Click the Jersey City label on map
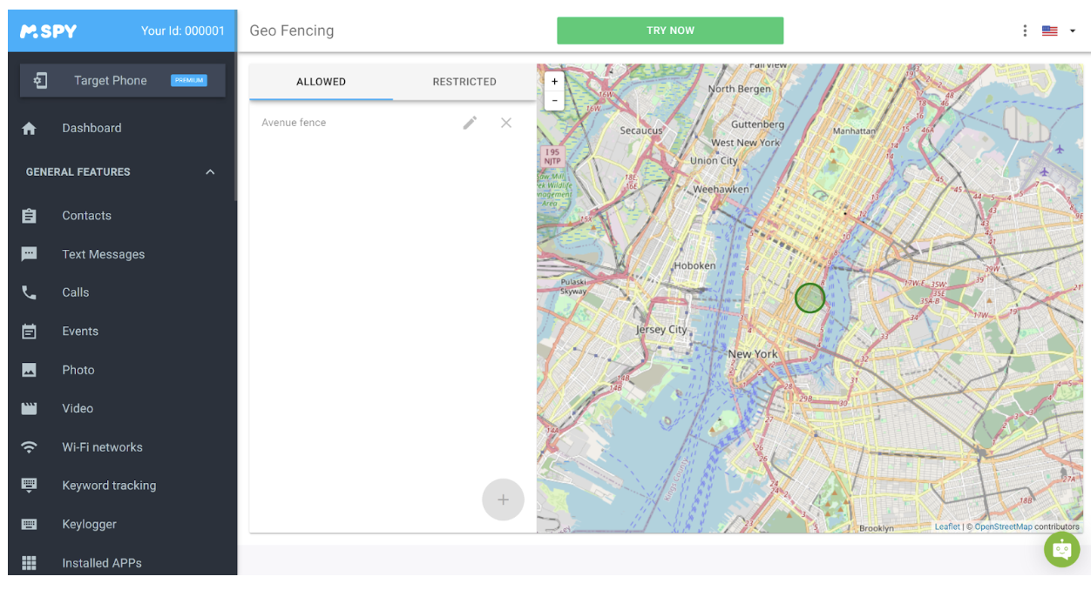The image size is (1091, 590). [661, 330]
